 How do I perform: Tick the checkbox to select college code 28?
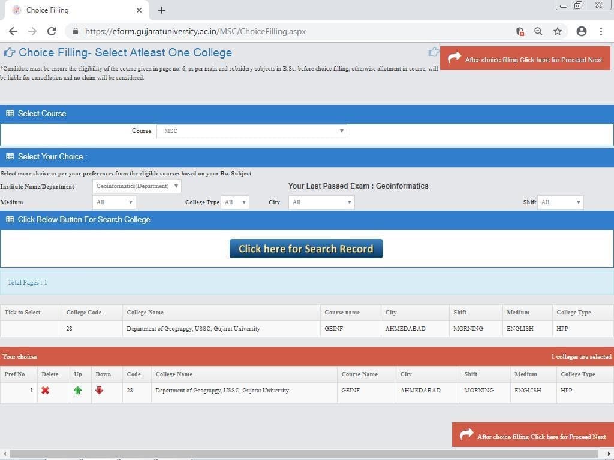tap(30, 328)
